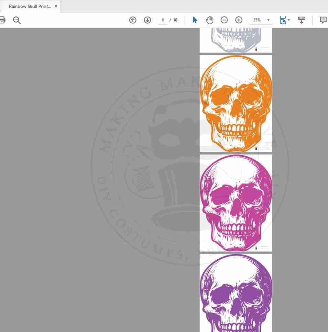Open the 25% zoom level dropdown
Viewport: 328px width, 332px height.
click(x=268, y=20)
